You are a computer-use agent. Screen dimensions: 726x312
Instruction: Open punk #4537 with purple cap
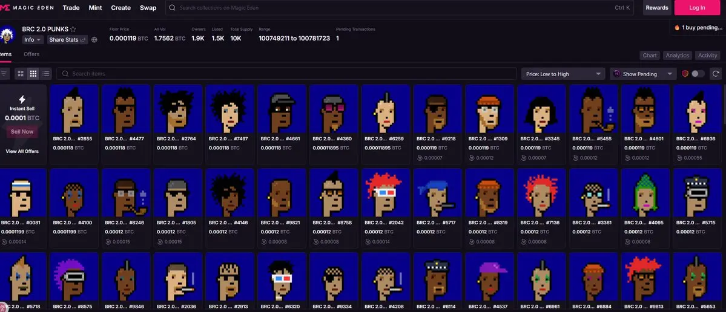point(489,277)
